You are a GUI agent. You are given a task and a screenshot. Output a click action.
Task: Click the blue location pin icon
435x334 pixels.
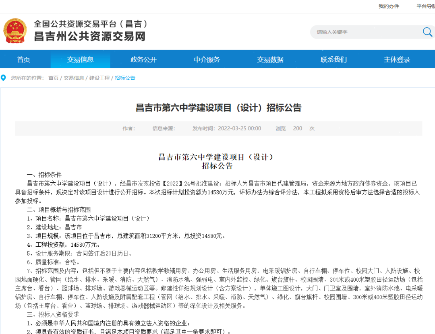click(3, 78)
